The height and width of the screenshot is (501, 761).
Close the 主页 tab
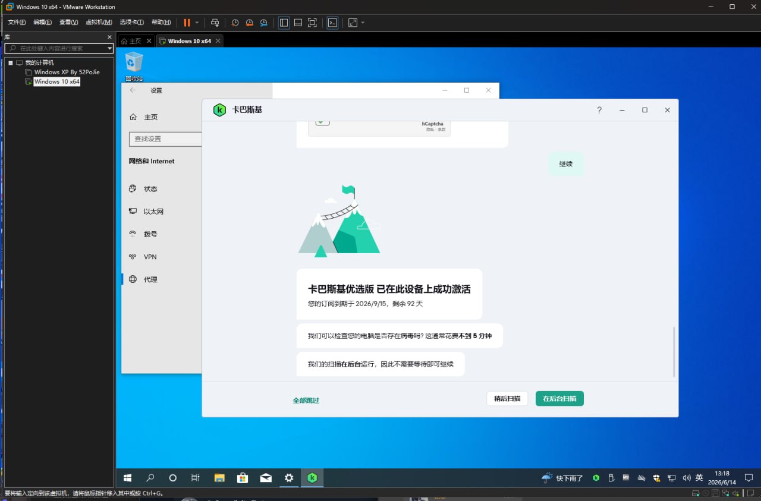click(x=149, y=41)
